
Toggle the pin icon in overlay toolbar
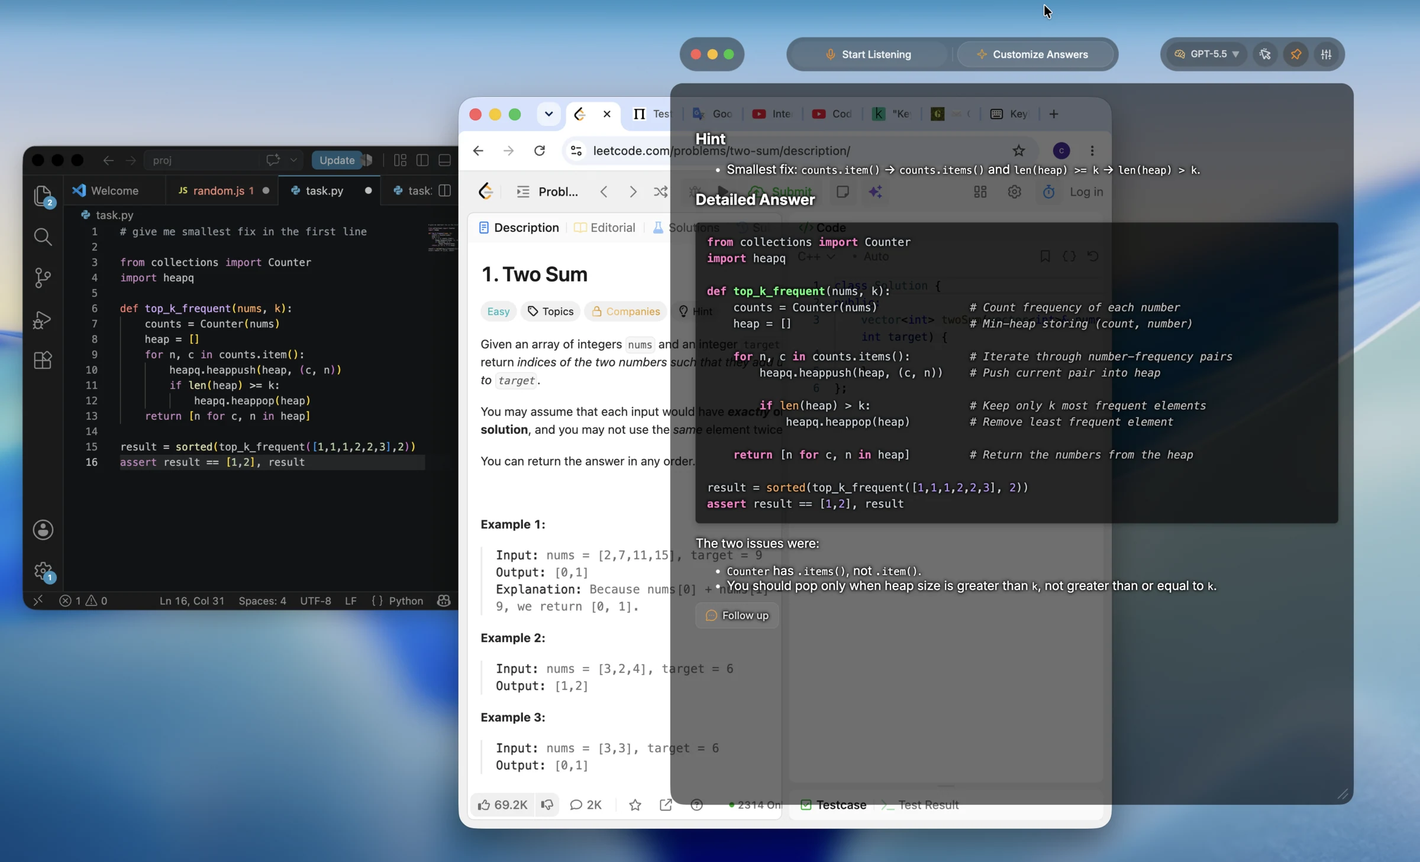[1296, 54]
